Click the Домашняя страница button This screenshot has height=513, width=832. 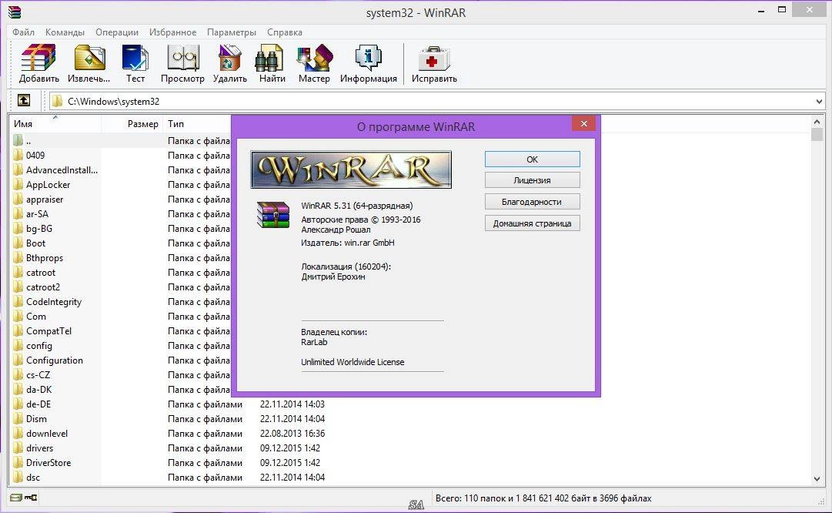[x=532, y=223]
